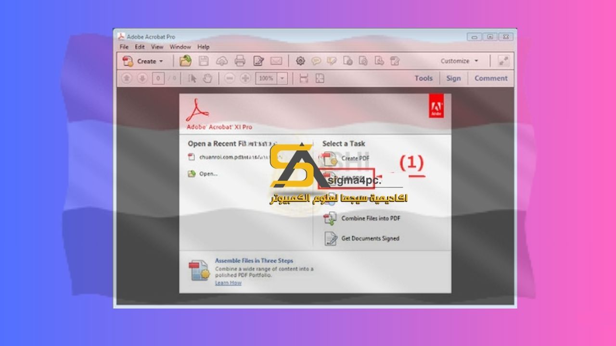
Task: Click the Scrolling Mode page icon
Action: pyautogui.click(x=304, y=78)
